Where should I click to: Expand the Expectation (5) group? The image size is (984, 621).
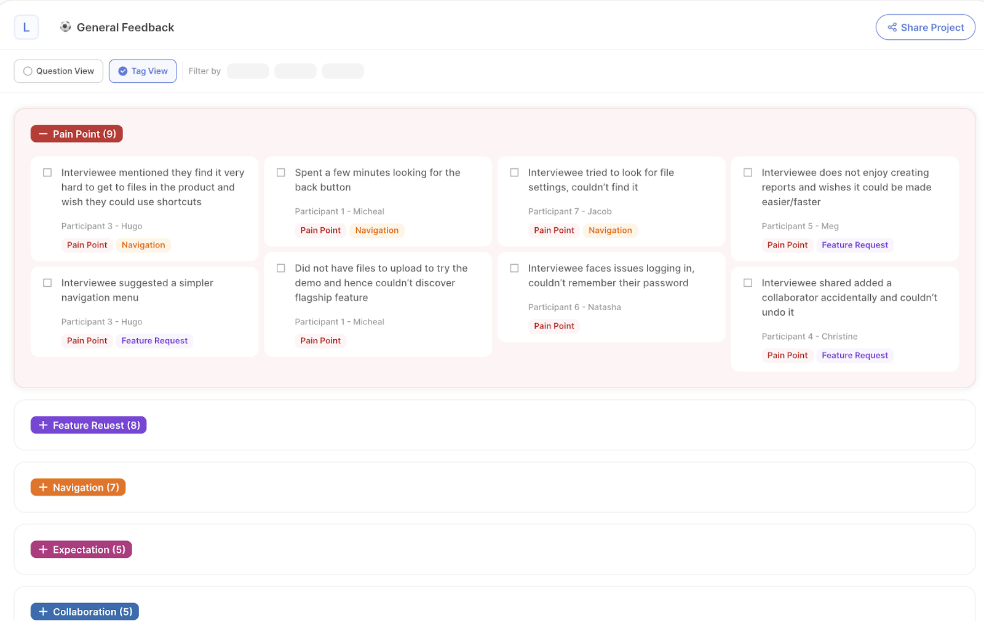coord(81,550)
